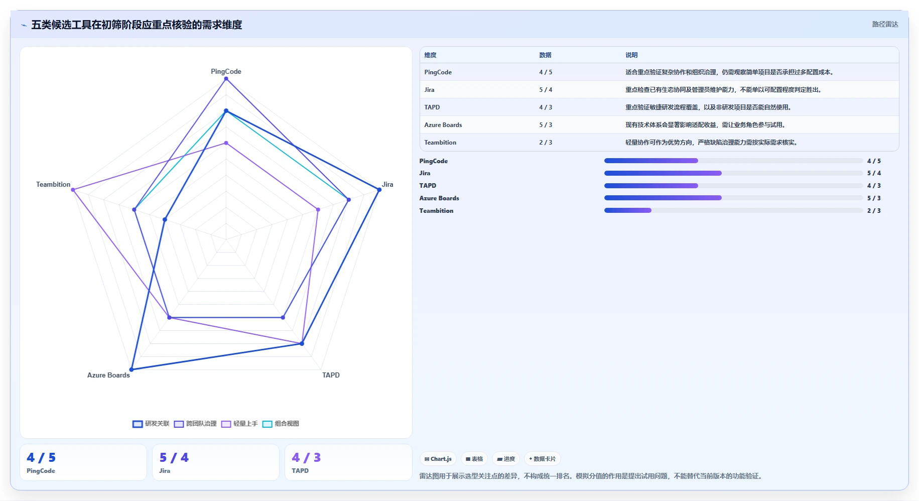Click the description starting 重点验证敏捷研发流程
919x501 pixels.
(x=709, y=107)
